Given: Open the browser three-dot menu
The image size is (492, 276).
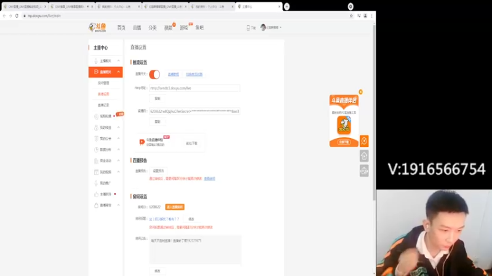Looking at the screenshot, I should [x=372, y=16].
